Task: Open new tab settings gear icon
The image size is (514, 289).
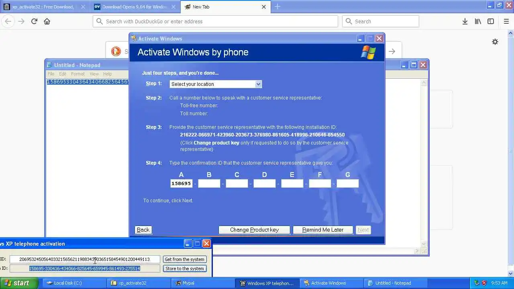Action: [x=495, y=42]
